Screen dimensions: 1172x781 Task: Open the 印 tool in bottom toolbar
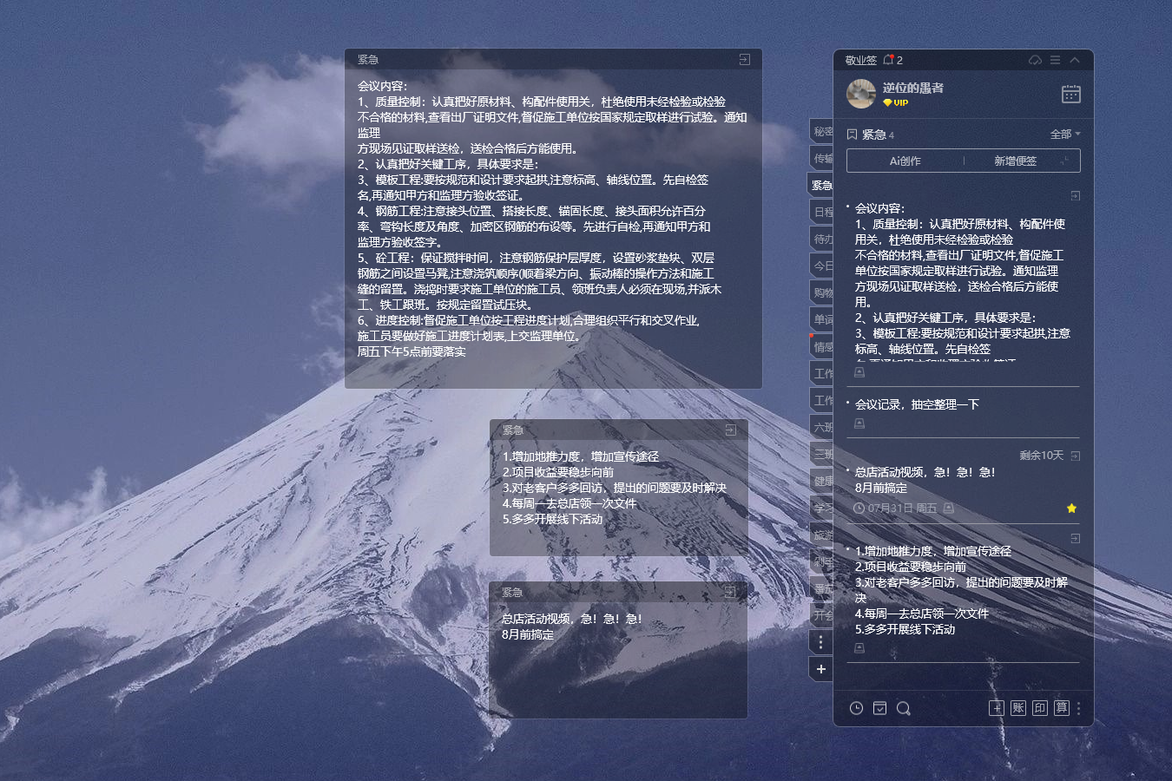pos(1040,708)
